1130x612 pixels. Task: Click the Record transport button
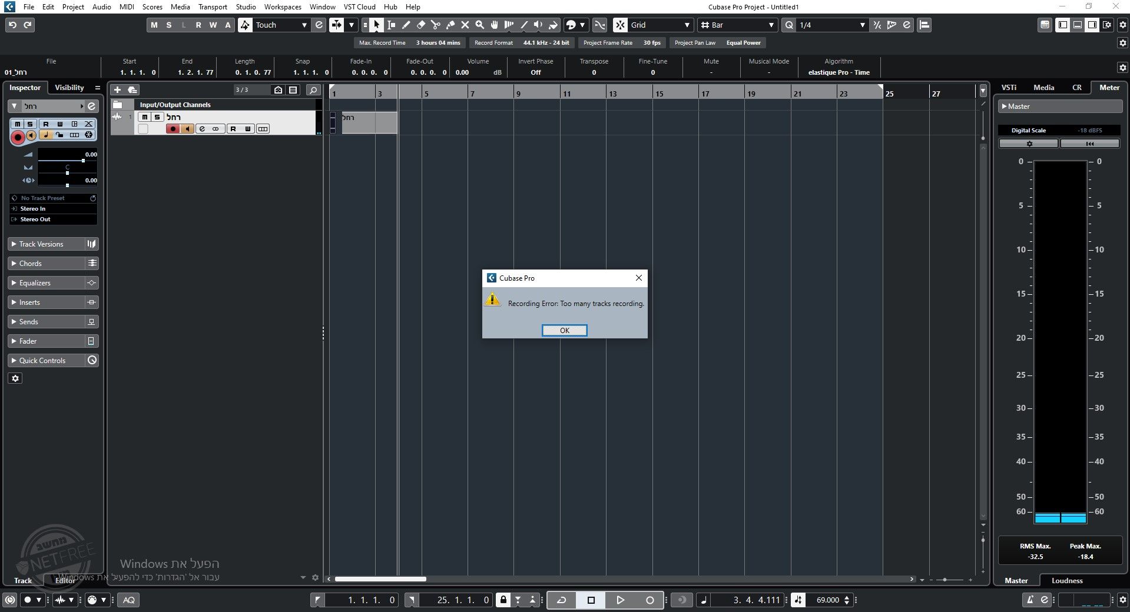coord(649,600)
